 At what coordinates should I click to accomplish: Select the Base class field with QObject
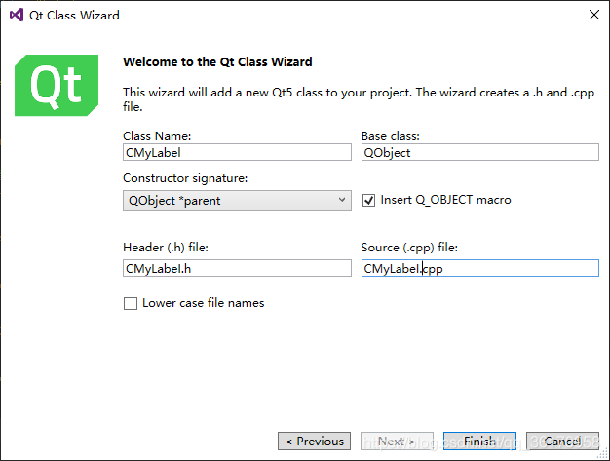pos(480,152)
